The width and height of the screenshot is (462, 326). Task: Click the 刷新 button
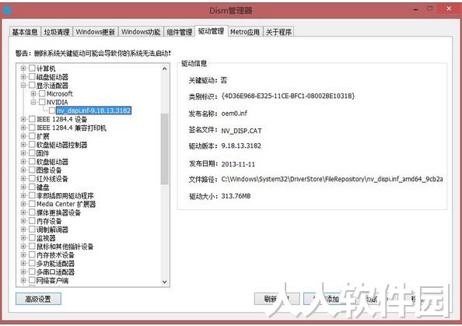pos(271,299)
